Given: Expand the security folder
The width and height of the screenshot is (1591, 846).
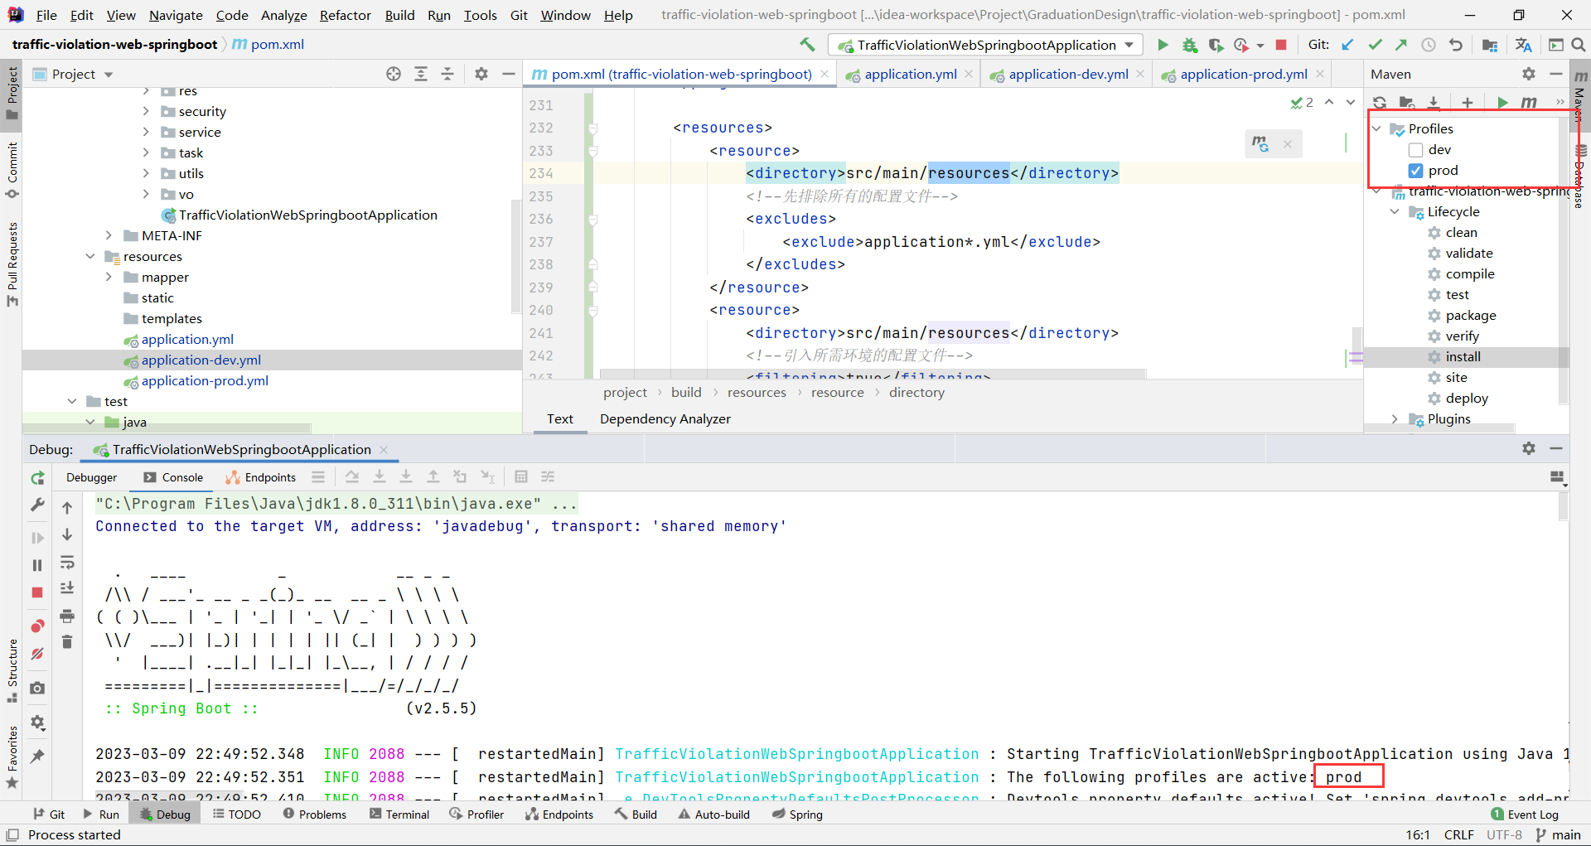Looking at the screenshot, I should point(147,111).
